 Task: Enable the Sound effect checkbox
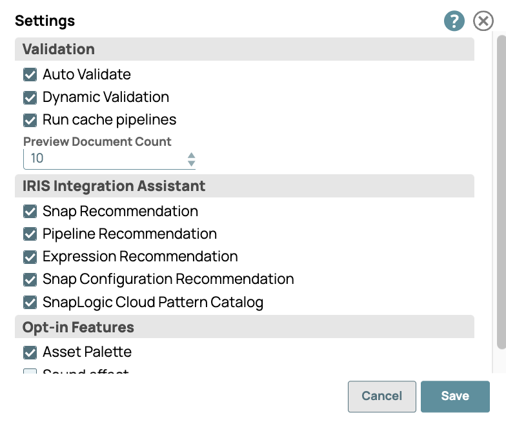pos(30,372)
